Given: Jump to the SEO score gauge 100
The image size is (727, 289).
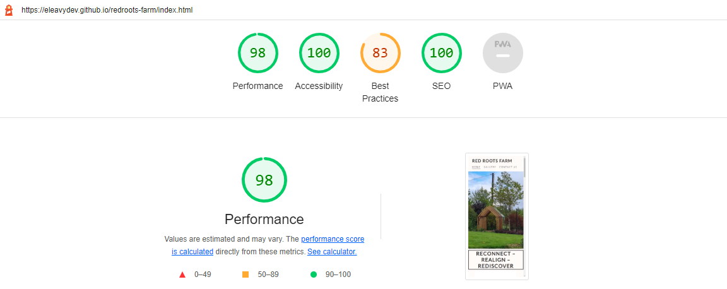Looking at the screenshot, I should 441,53.
